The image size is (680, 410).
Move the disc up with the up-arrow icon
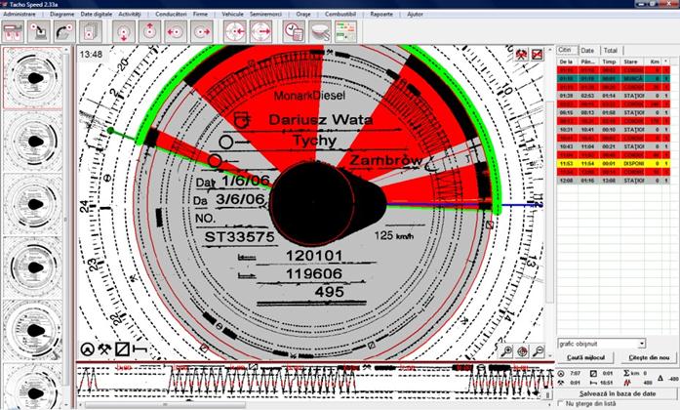[149, 31]
